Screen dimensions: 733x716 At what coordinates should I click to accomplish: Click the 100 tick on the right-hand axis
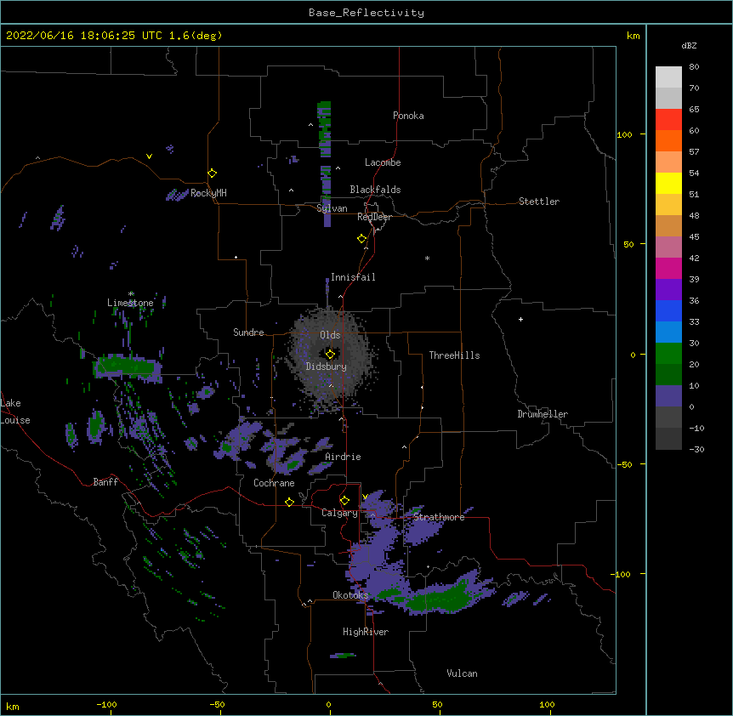click(624, 134)
